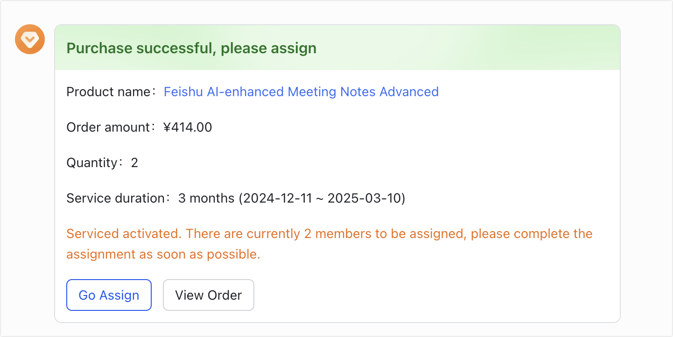Screen dimensions: 673x337
Task: Select the Purchase successful header title
Action: pyautogui.click(x=191, y=48)
